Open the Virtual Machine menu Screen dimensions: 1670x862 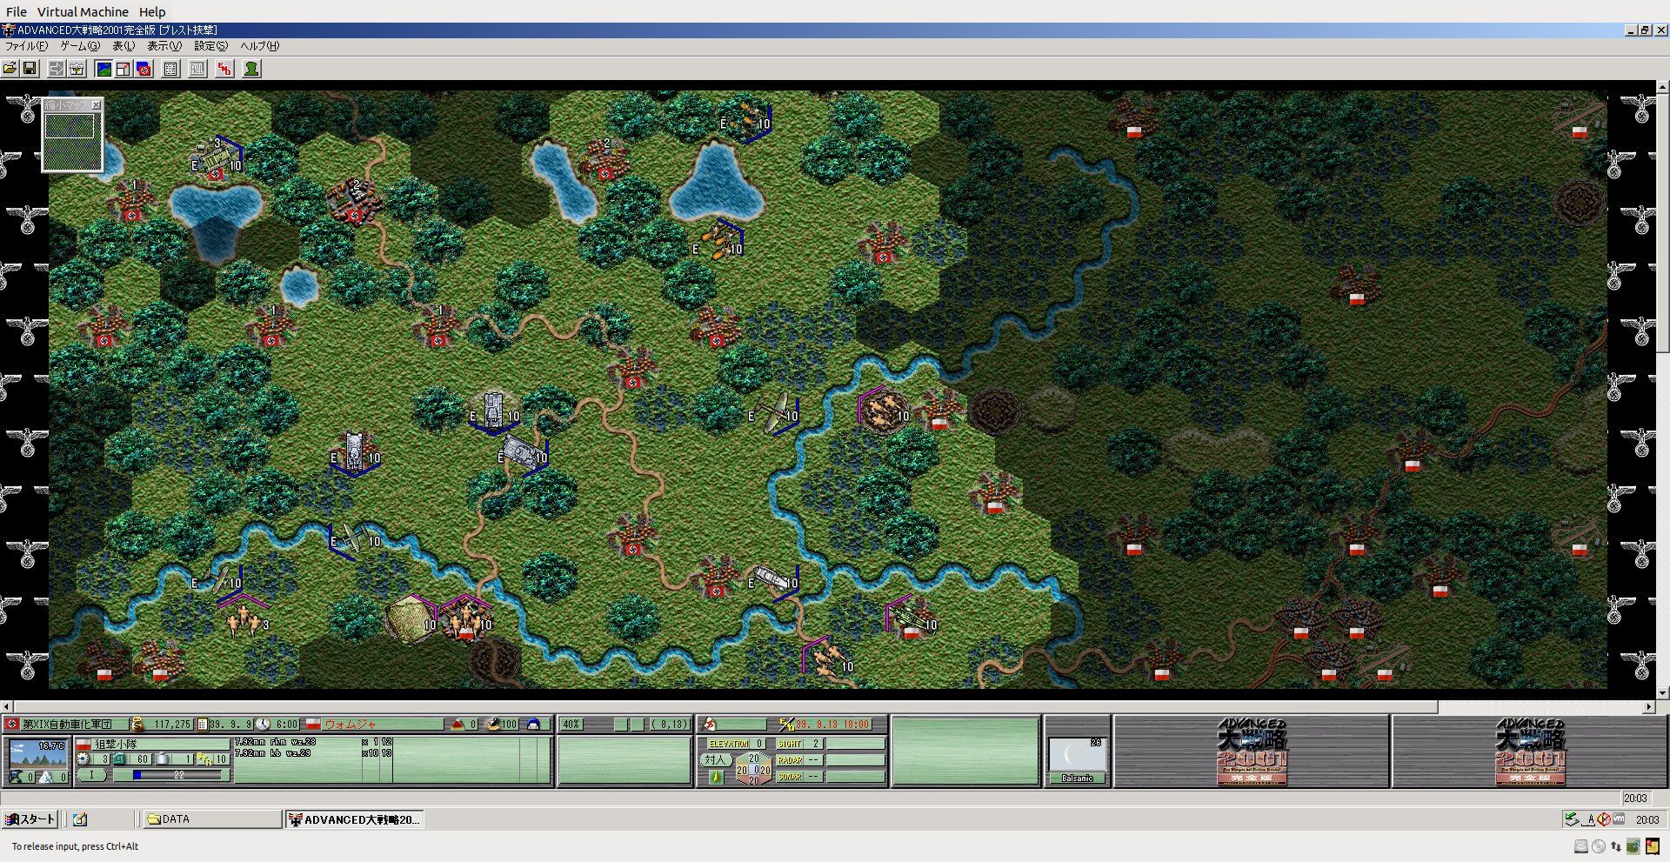pyautogui.click(x=83, y=12)
